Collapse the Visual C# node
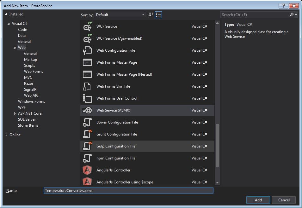Screen dimensions: 302x208 click(9, 24)
